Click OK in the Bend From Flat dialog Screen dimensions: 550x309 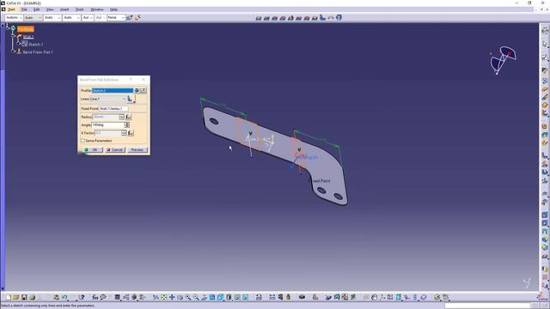(92, 149)
